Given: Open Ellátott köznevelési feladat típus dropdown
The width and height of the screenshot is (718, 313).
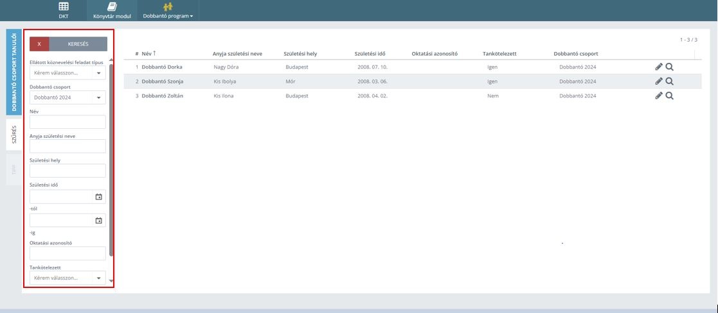Looking at the screenshot, I should pyautogui.click(x=67, y=72).
